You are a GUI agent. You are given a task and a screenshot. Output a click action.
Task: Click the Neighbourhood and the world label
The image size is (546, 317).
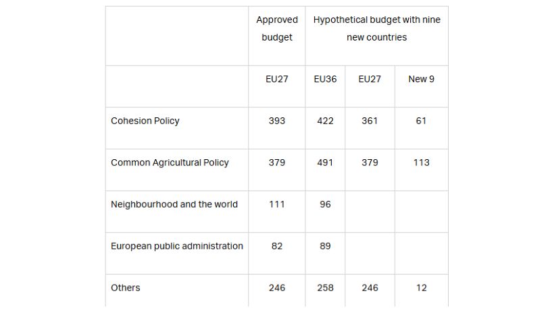pyautogui.click(x=174, y=204)
